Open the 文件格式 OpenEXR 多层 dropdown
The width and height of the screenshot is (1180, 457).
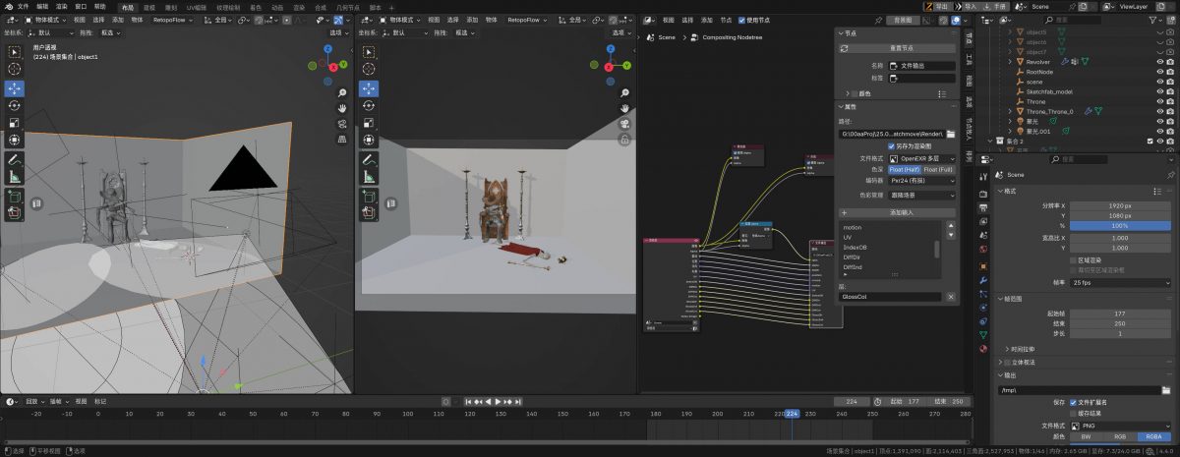tap(921, 157)
